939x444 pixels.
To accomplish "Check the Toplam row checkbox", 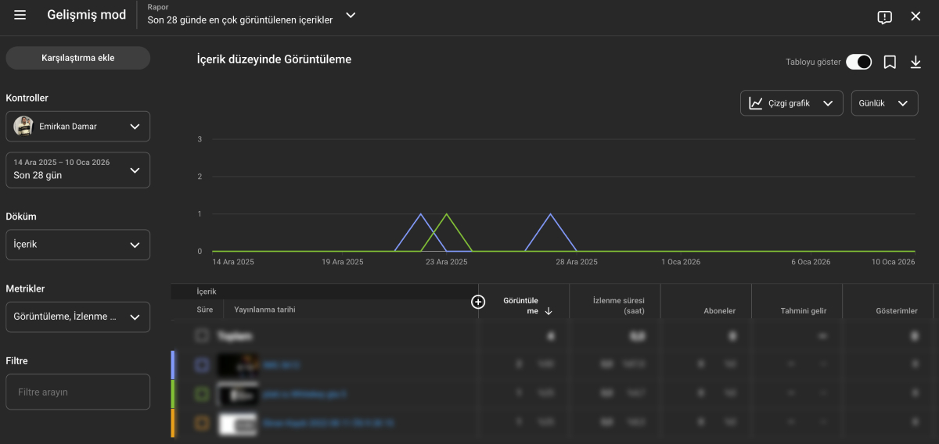I will (202, 335).
